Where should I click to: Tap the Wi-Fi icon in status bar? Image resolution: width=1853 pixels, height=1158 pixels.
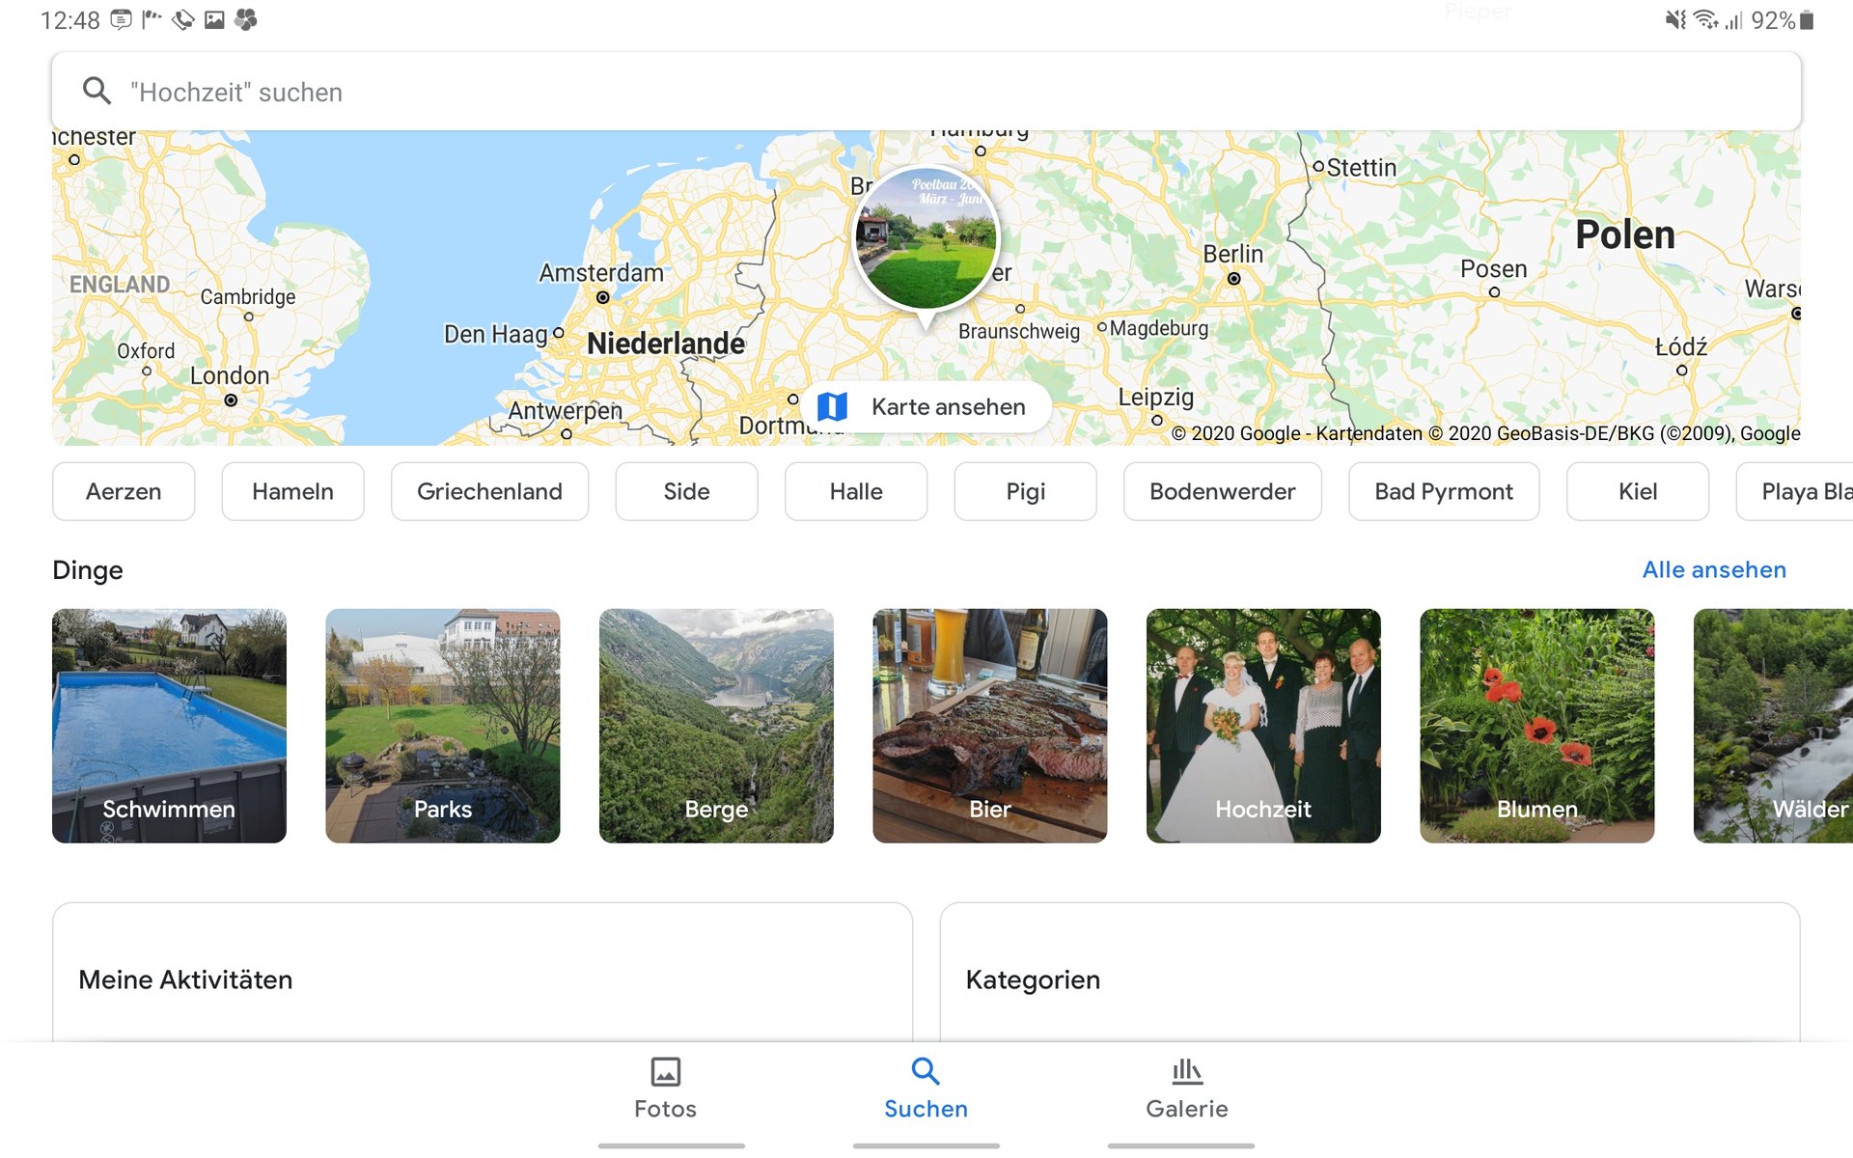click(x=1706, y=19)
